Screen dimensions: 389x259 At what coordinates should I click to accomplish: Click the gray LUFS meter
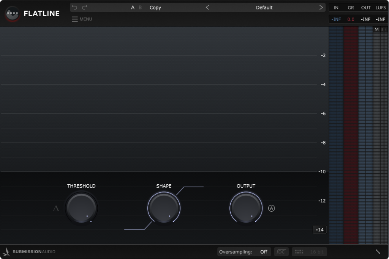[x=380, y=138]
